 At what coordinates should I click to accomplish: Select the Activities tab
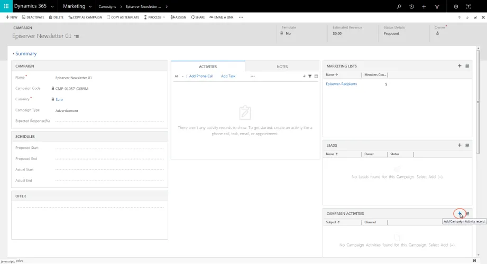[x=208, y=67]
